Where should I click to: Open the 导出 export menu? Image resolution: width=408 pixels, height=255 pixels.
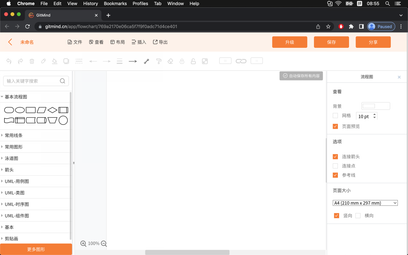[x=160, y=42]
